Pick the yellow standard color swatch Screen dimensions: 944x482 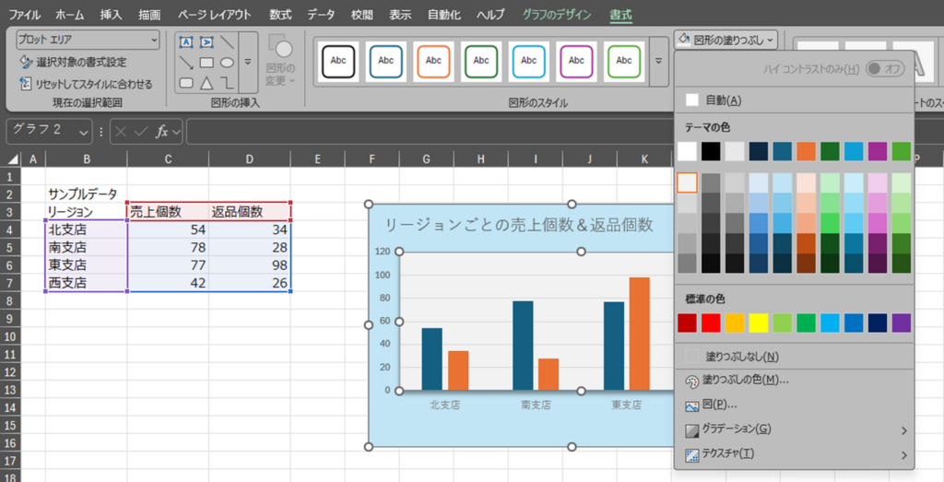point(758,323)
